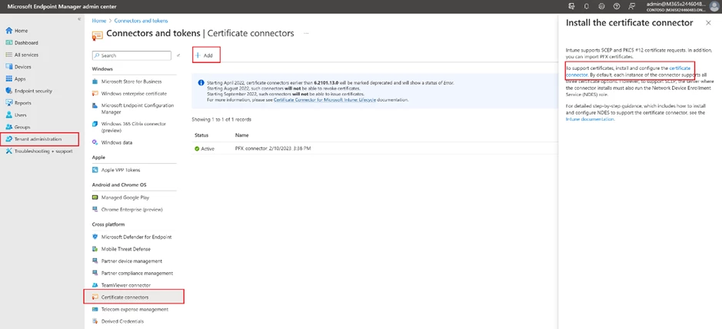Collapse the left navigation with double chevron

pos(79,19)
